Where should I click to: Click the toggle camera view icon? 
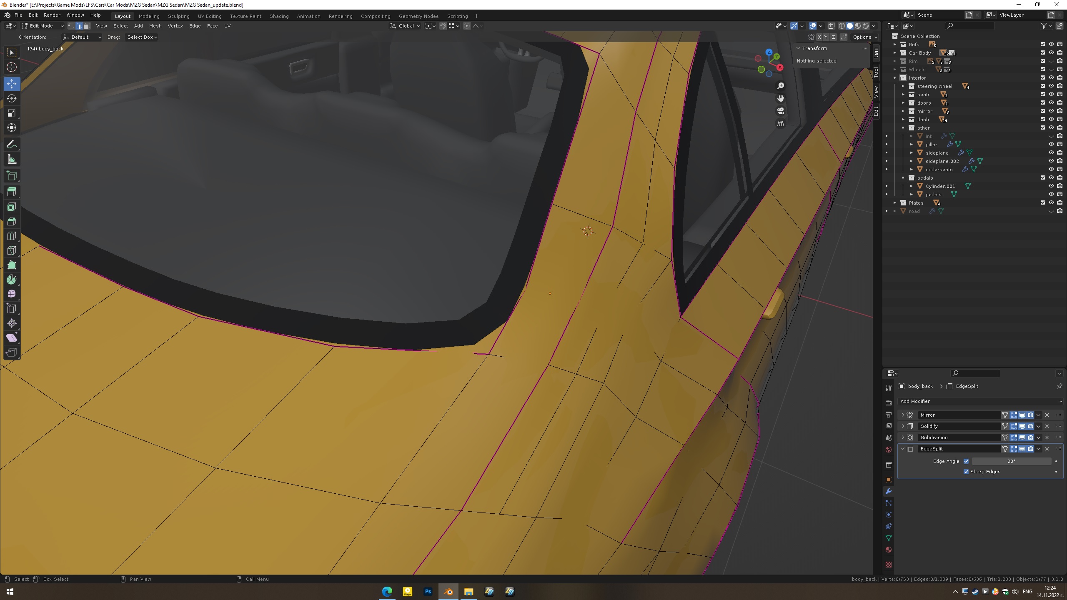(781, 111)
